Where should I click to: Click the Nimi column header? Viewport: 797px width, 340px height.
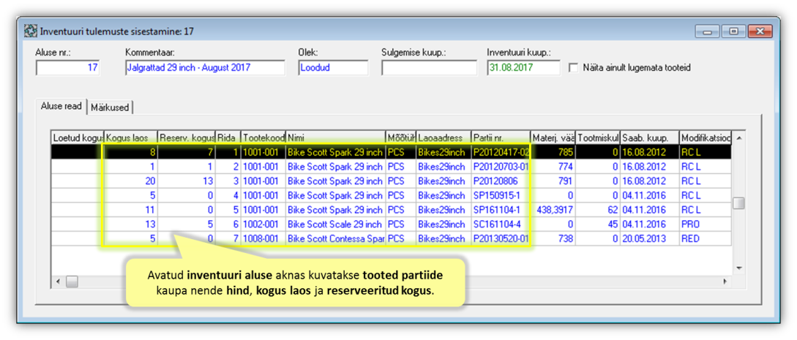coord(335,137)
